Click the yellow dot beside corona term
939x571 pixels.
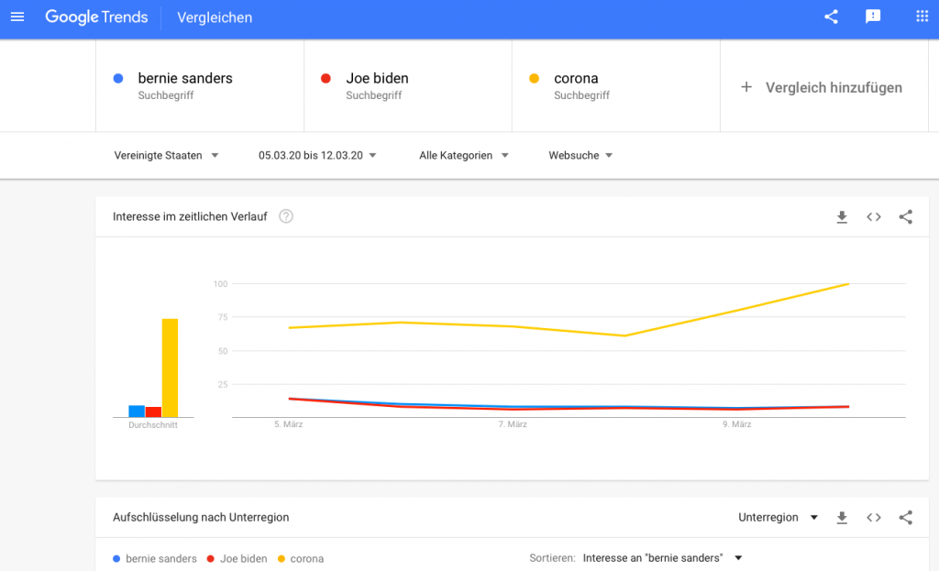[x=535, y=79]
